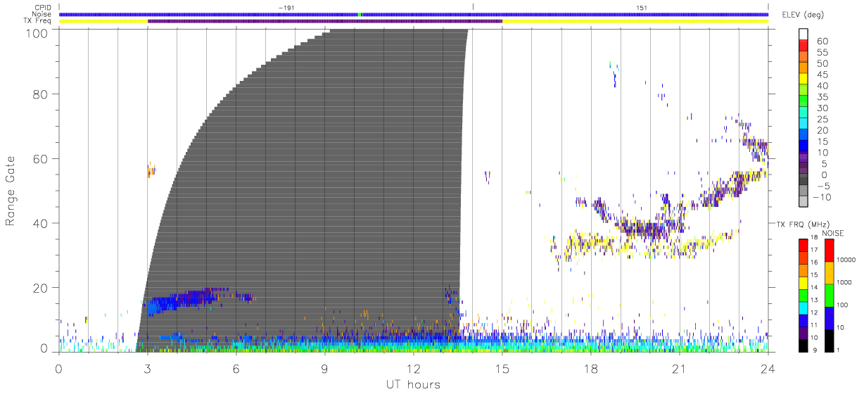This screenshot has height=399, width=864.
Task: Click the Noise row label at top left
Action: click(43, 14)
